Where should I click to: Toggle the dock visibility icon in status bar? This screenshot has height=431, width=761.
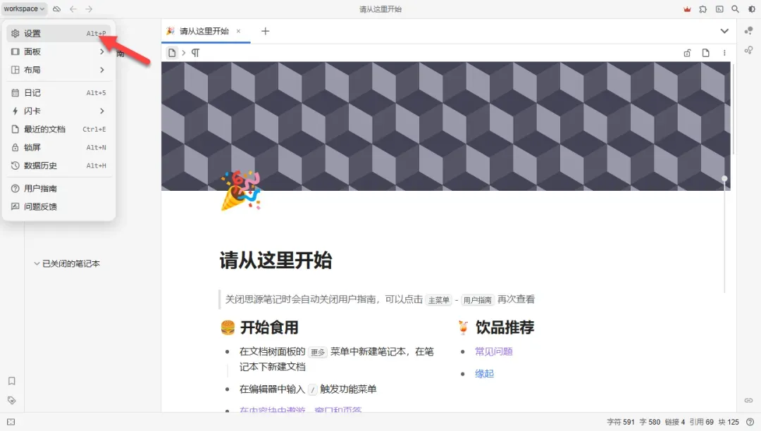click(11, 423)
